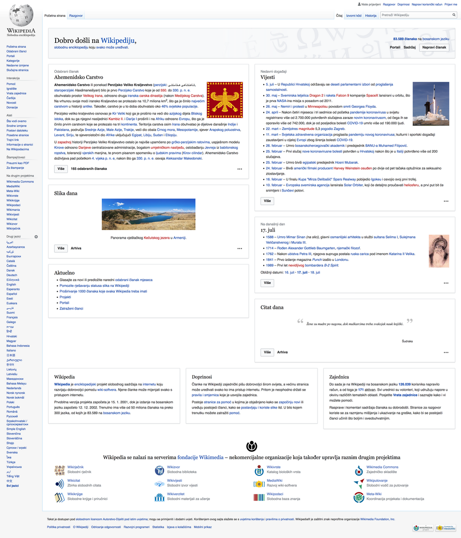This screenshot has width=461, height=538.
Task: Click 165 odabranih članaka link
Action: pos(89,169)
